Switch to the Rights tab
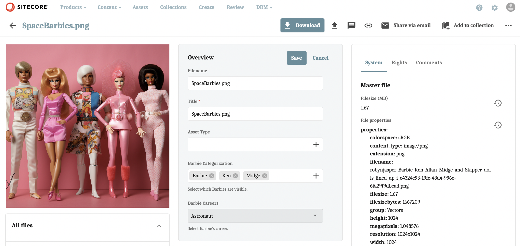The height and width of the screenshot is (246, 520). 399,63
